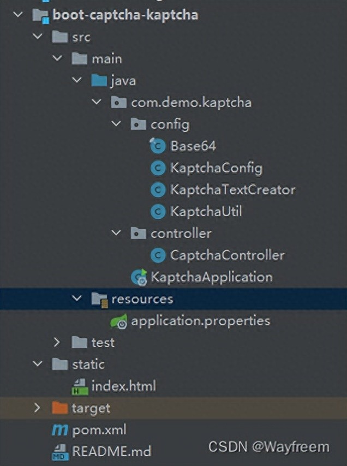Open the pom.xml file
This screenshot has height=466, width=347.
pos(99,431)
